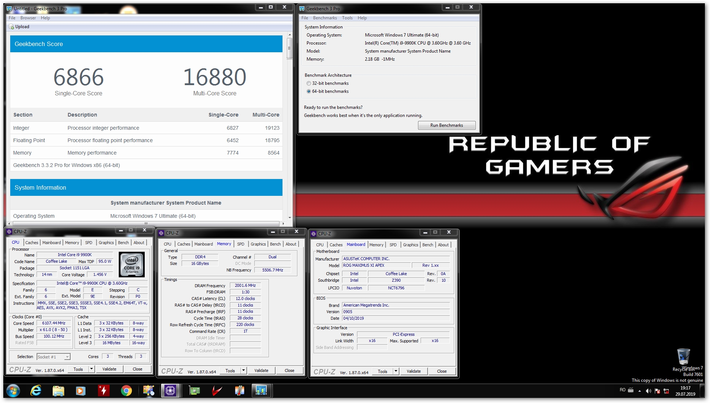Open File menu in Untitled Geekbench window
The image size is (710, 403).
tap(12, 18)
